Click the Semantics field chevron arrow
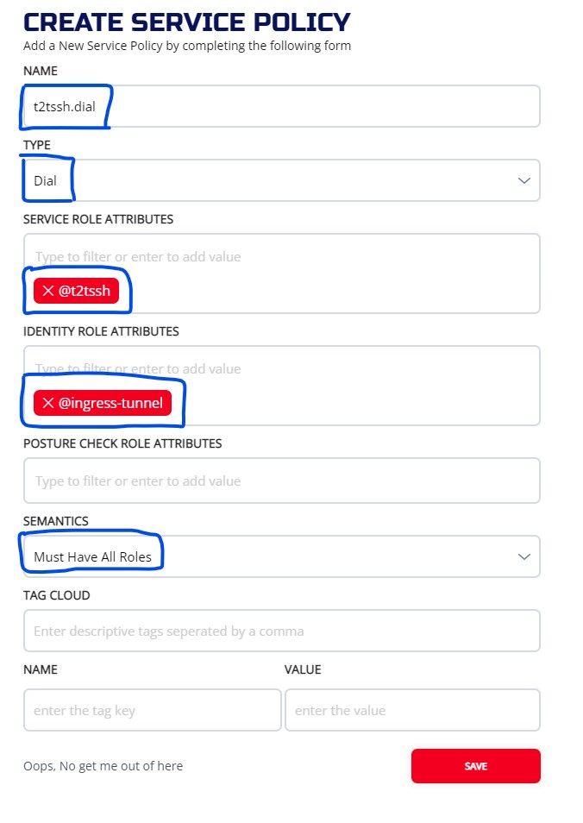Screen dimensions: 583x823 (x=523, y=557)
